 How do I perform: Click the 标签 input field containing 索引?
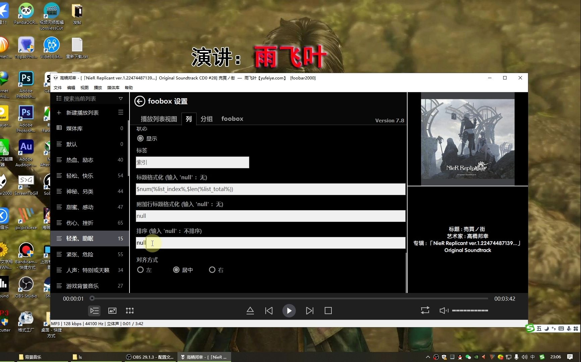192,162
